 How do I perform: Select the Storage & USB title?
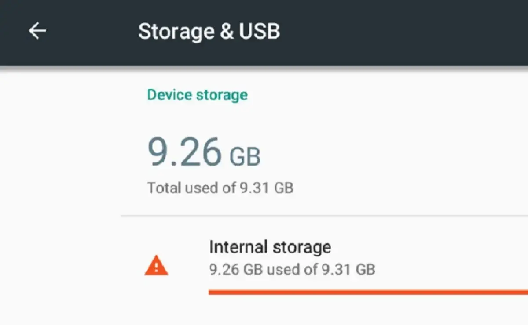[209, 31]
